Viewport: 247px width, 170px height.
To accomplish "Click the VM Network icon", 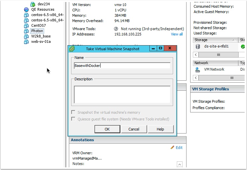I will pos(198,70).
